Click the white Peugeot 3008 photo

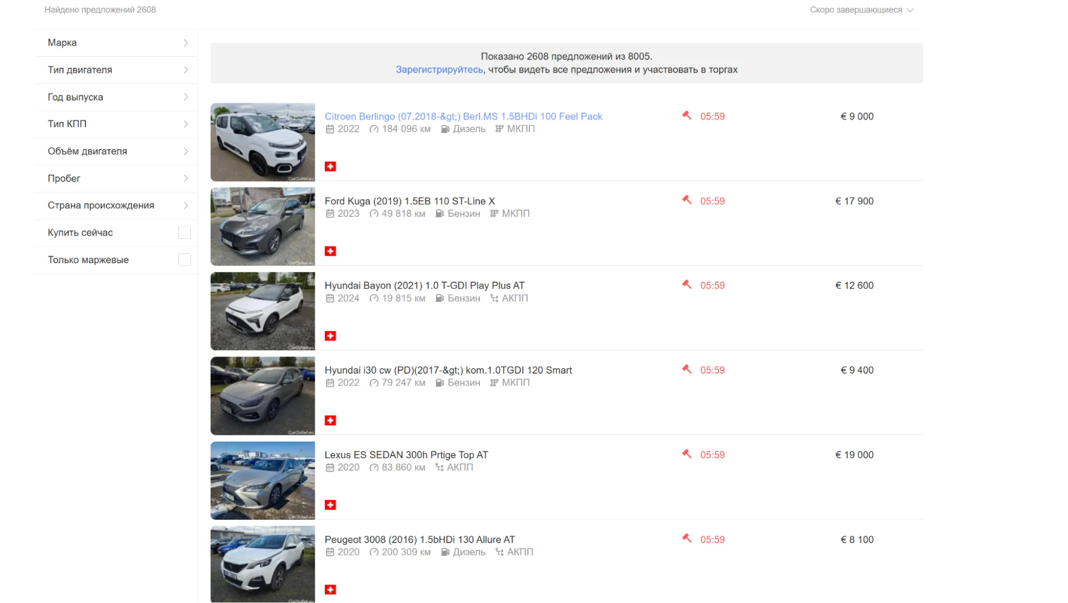click(x=263, y=565)
